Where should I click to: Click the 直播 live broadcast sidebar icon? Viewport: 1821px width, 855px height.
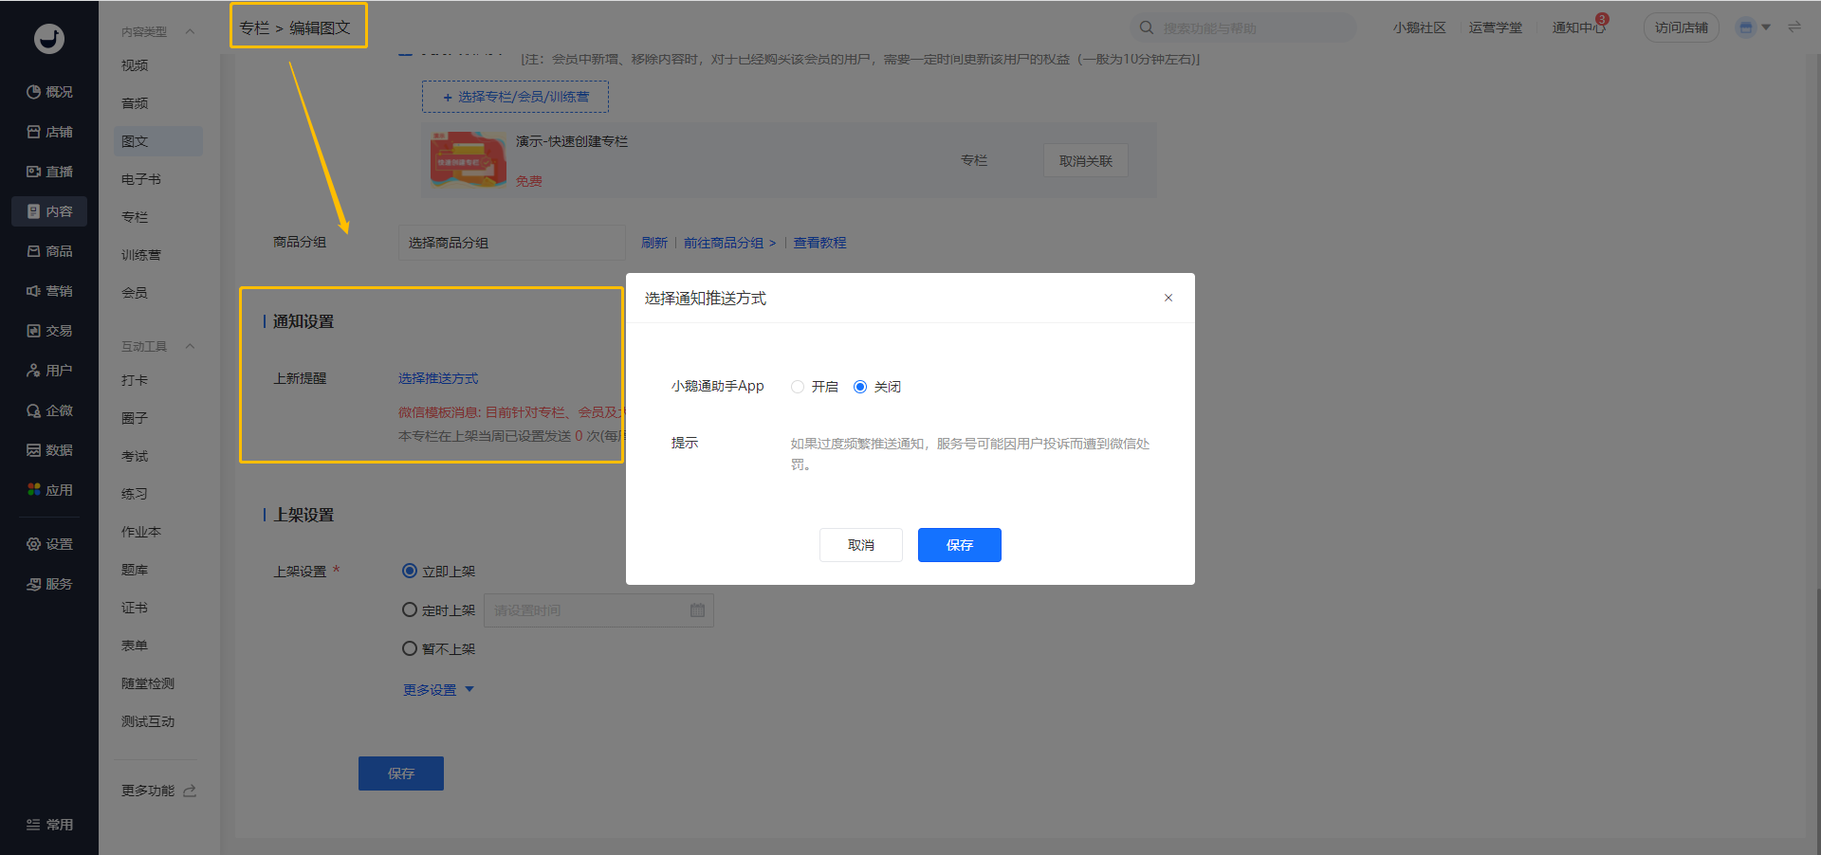click(x=34, y=172)
